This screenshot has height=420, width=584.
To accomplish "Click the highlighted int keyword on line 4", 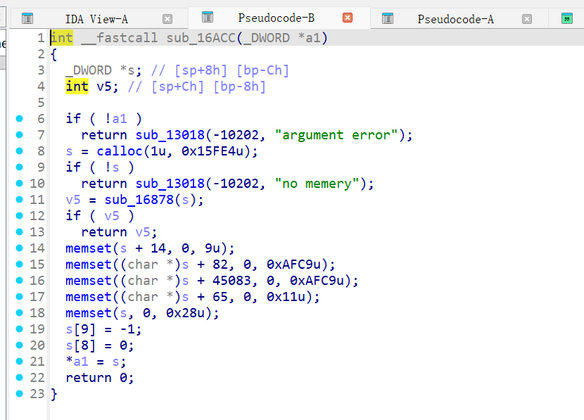I will [77, 87].
